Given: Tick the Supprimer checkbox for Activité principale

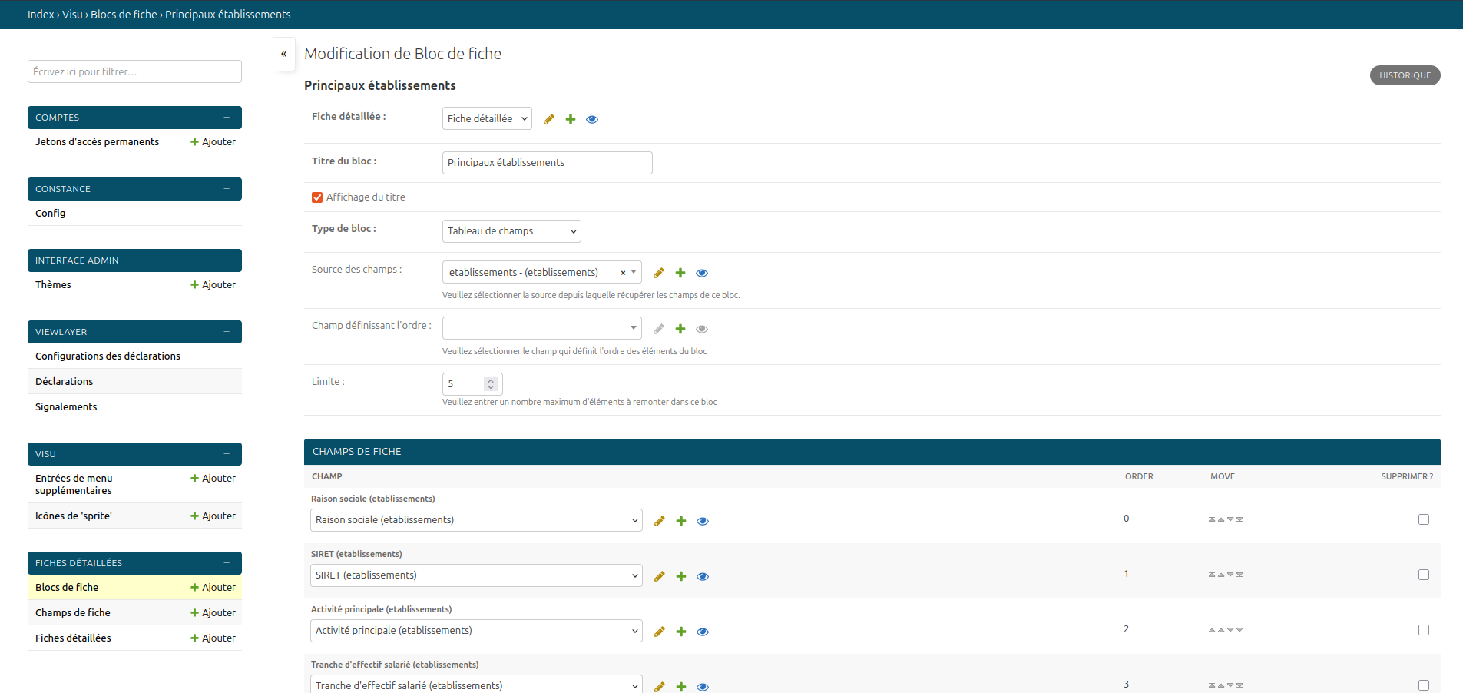Looking at the screenshot, I should point(1424,630).
